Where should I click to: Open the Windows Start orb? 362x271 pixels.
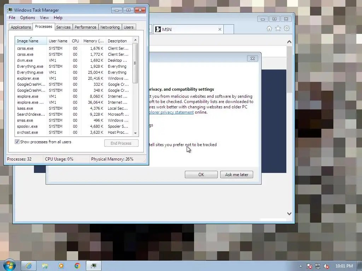pos(9,265)
